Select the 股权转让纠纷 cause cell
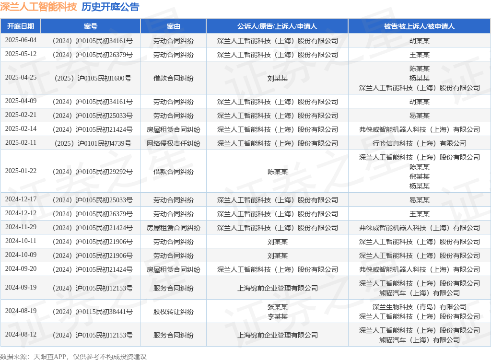Screen dimensions: 491x361 pyautogui.click(x=173, y=312)
